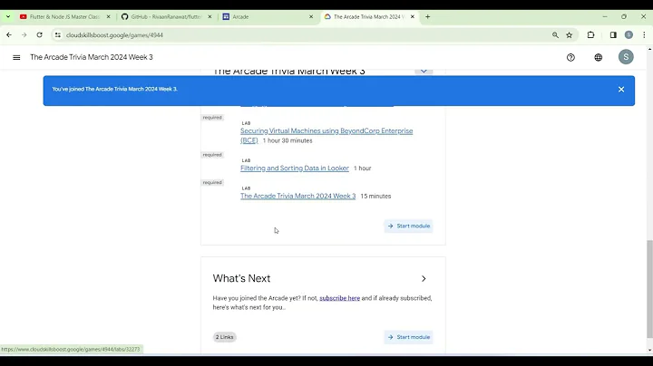Screen dimensions: 653x366
Task: Click the subscribe here link
Action: [x=339, y=298]
